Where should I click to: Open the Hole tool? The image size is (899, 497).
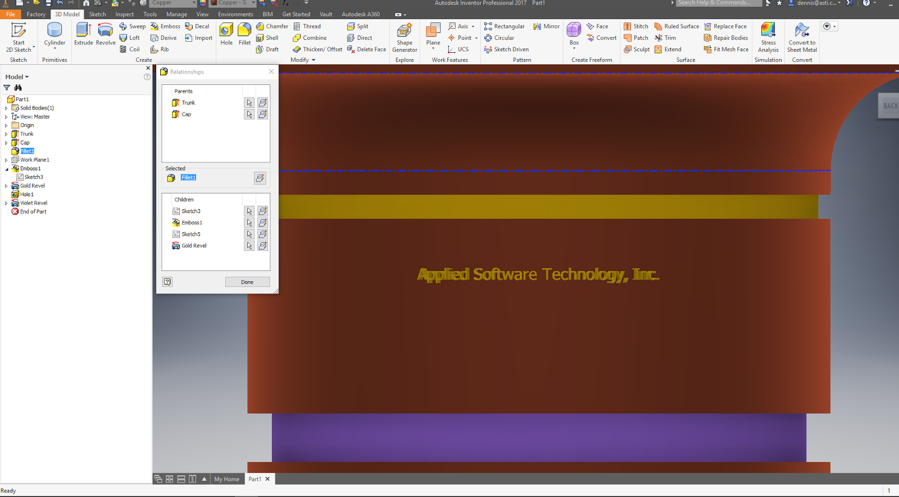point(226,34)
